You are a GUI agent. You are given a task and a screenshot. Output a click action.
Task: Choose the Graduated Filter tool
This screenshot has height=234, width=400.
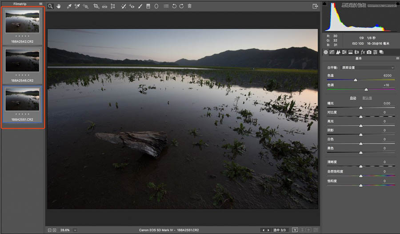[x=148, y=6]
